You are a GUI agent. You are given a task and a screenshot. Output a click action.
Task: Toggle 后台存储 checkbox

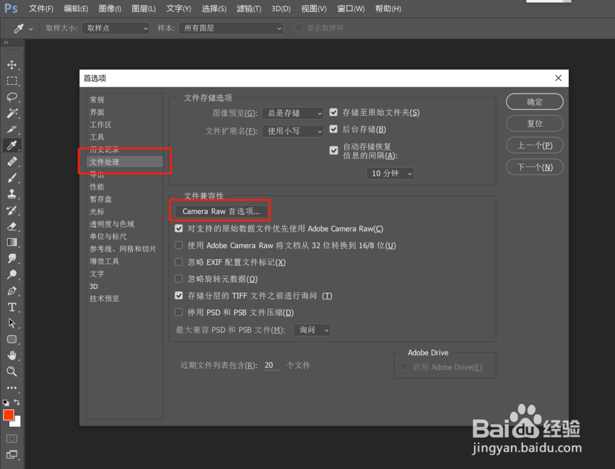point(333,129)
